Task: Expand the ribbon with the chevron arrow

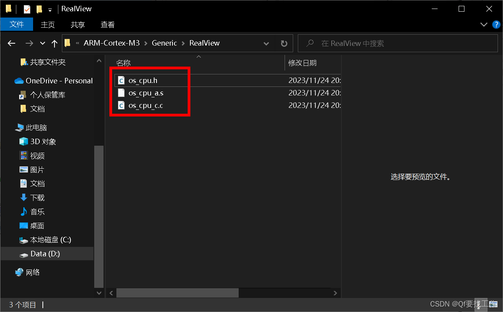Action: (x=484, y=25)
